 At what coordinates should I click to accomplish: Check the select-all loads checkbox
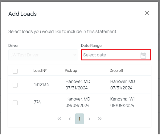point(15,71)
